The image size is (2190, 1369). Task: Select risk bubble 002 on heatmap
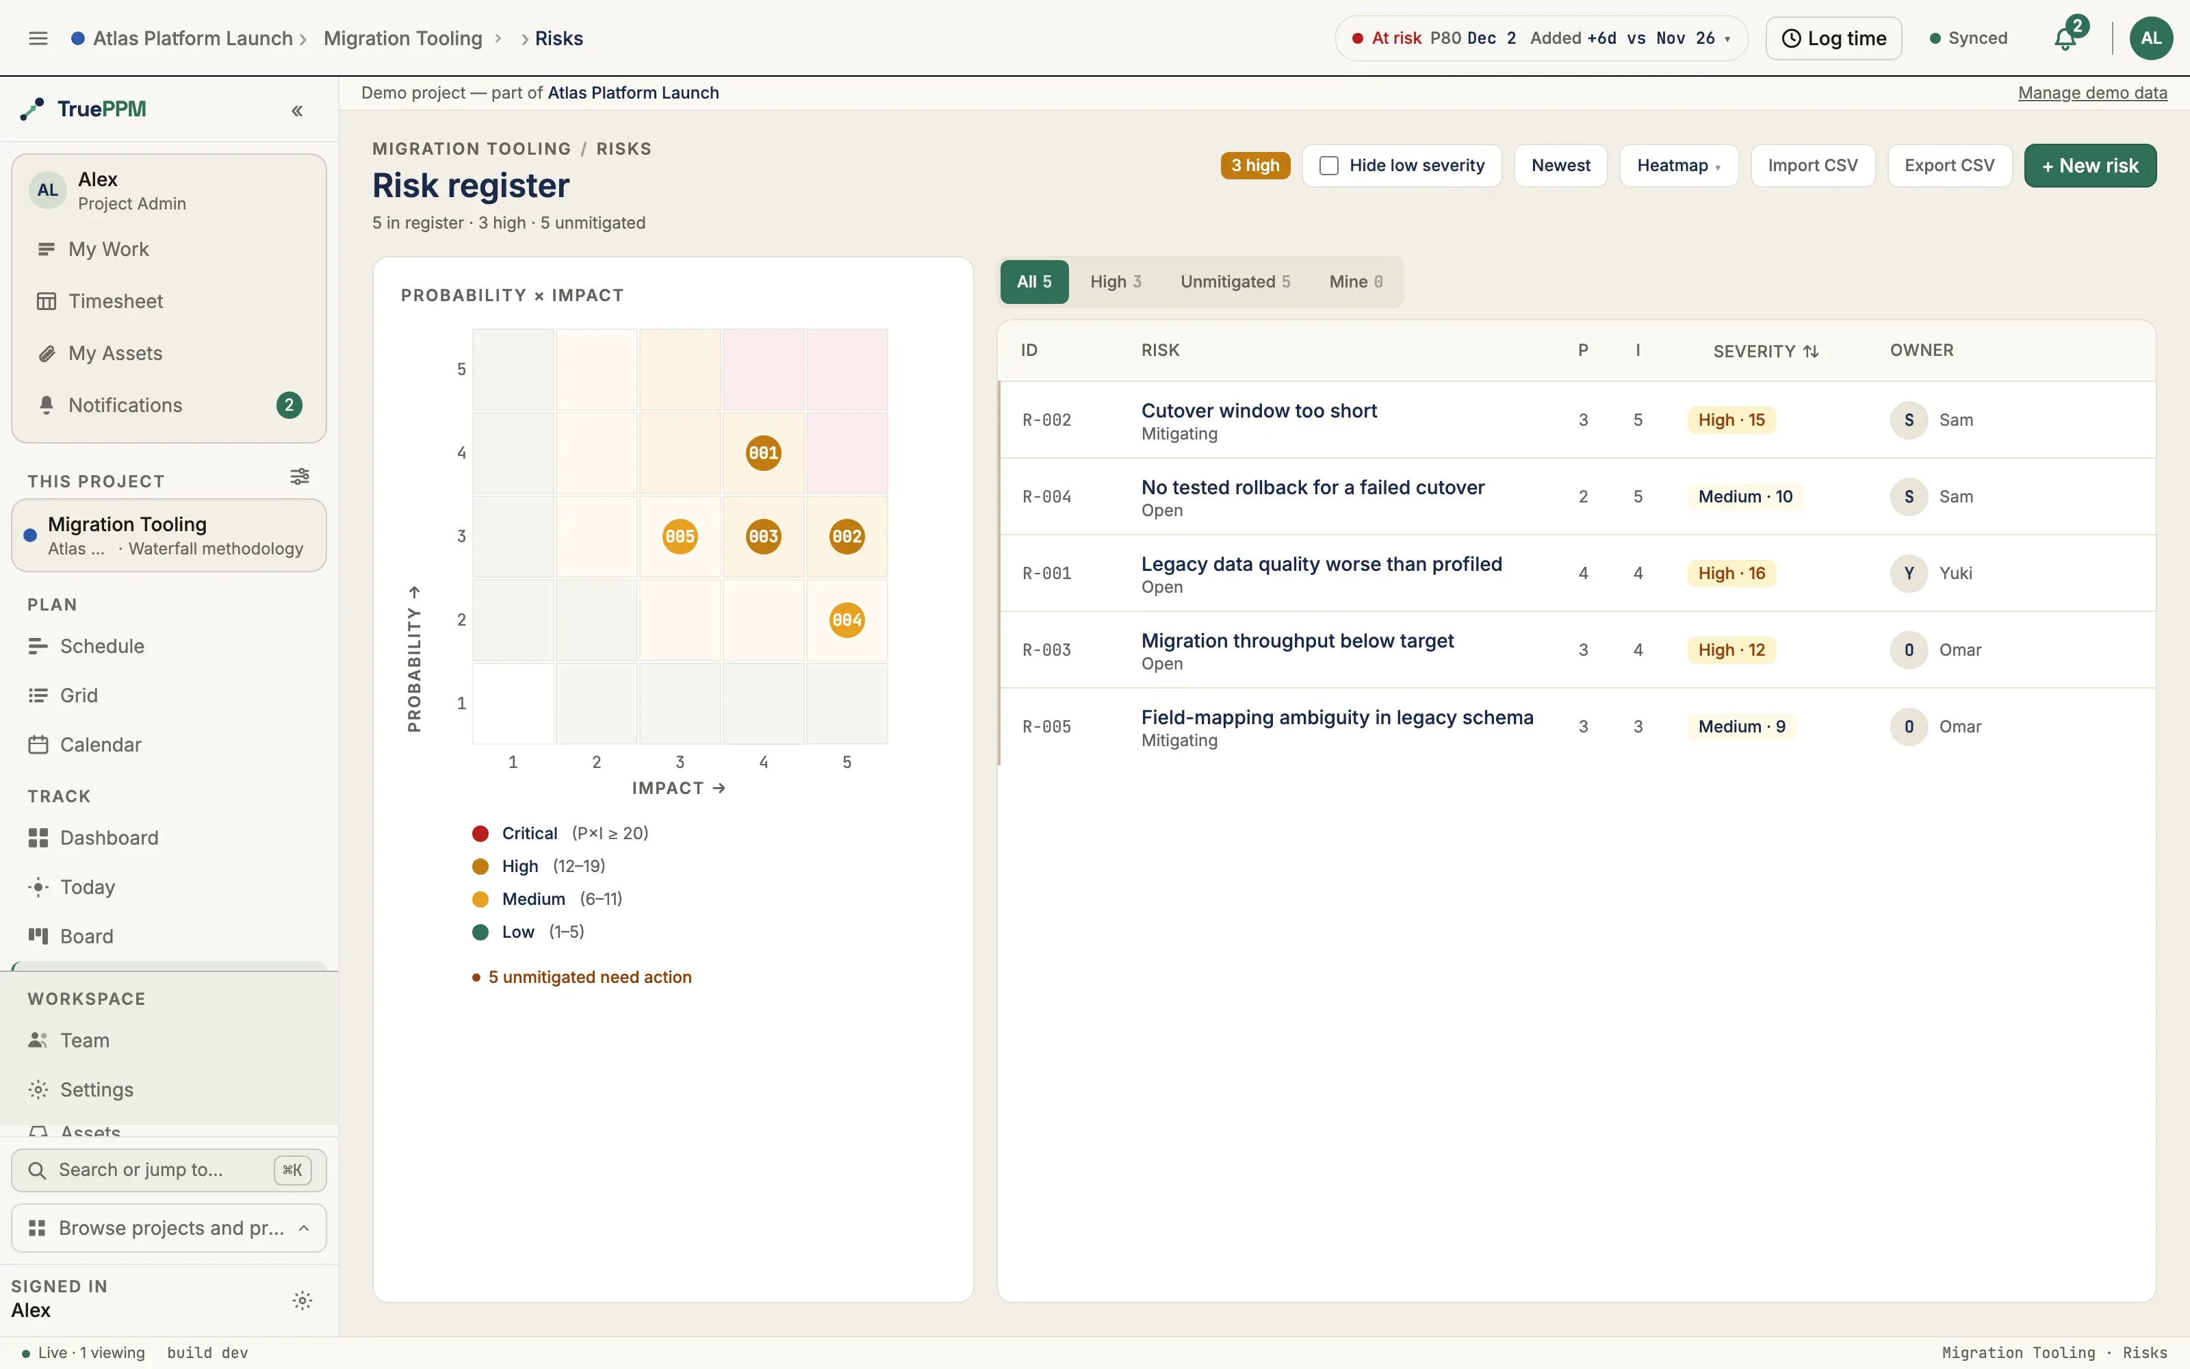click(846, 536)
